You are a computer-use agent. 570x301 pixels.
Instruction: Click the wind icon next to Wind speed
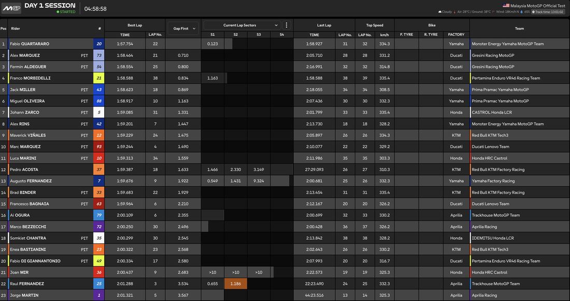click(x=493, y=11)
